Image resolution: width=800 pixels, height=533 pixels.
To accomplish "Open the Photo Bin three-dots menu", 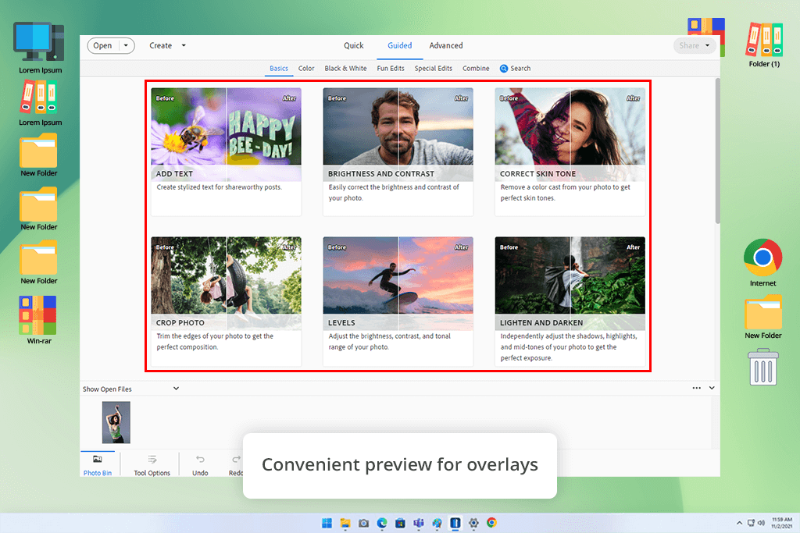I will (x=696, y=389).
